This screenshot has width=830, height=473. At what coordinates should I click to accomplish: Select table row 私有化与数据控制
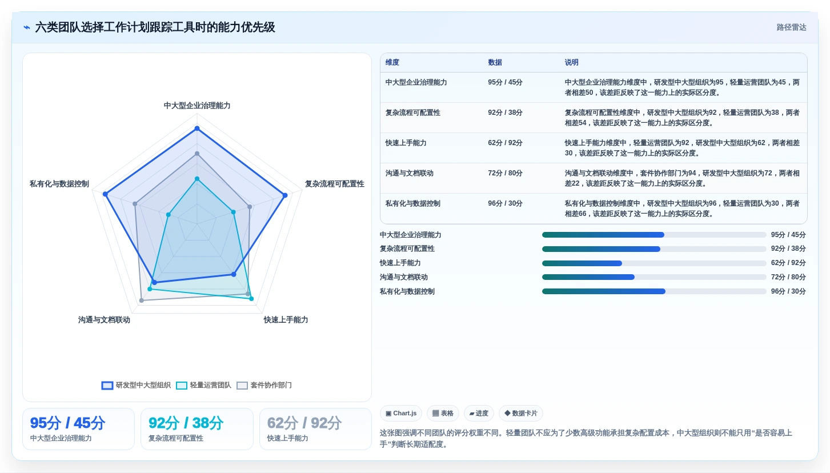594,209
